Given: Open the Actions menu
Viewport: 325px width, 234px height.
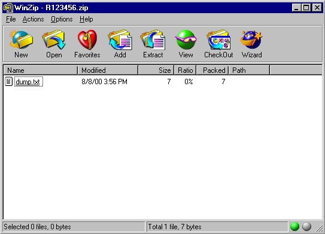Looking at the screenshot, I should click(33, 19).
